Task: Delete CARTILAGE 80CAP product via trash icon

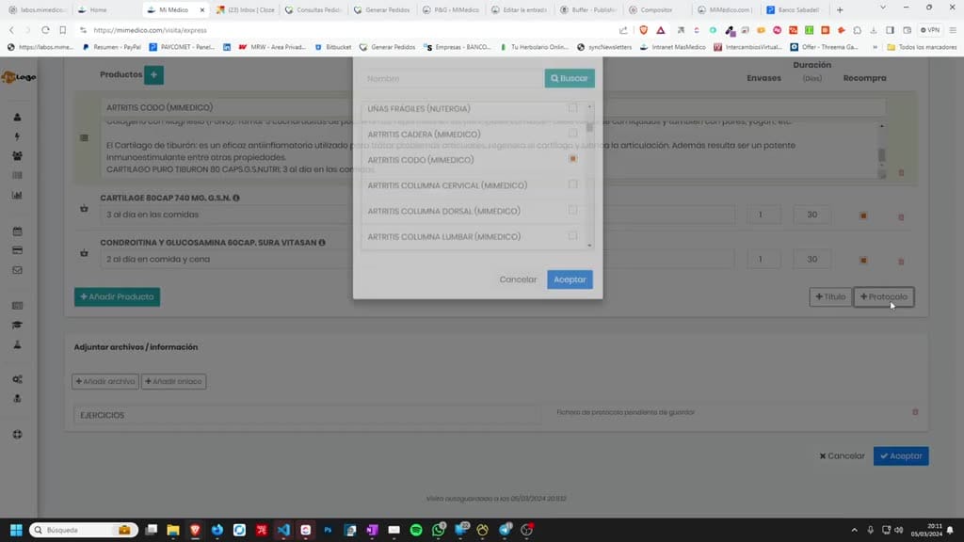Action: coord(901,217)
